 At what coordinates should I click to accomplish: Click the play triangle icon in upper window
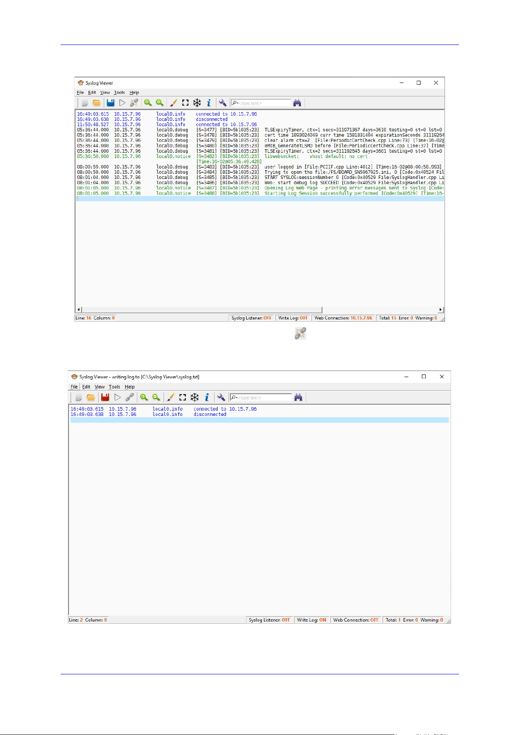click(x=122, y=103)
